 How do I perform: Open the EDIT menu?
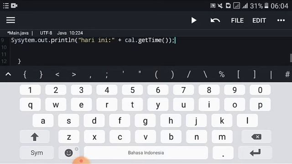point(259,20)
